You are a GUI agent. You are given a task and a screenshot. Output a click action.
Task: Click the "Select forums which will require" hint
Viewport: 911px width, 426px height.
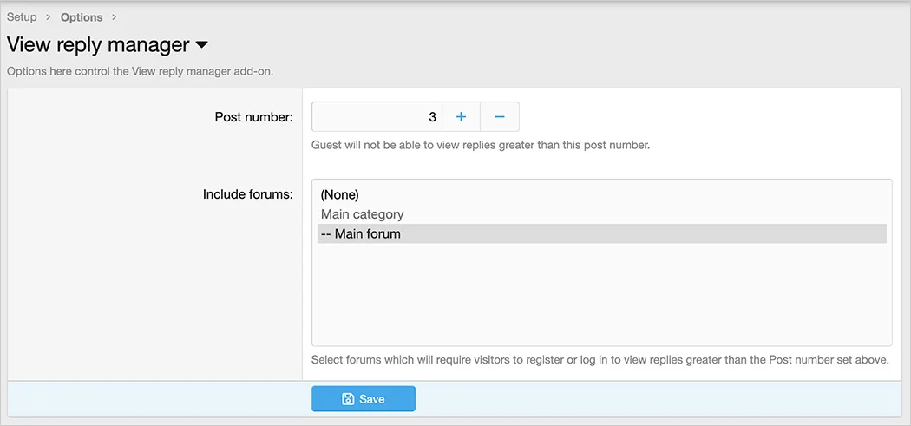pyautogui.click(x=600, y=360)
